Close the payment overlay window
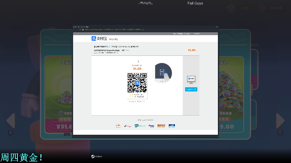291x163 pixels. (217, 27)
